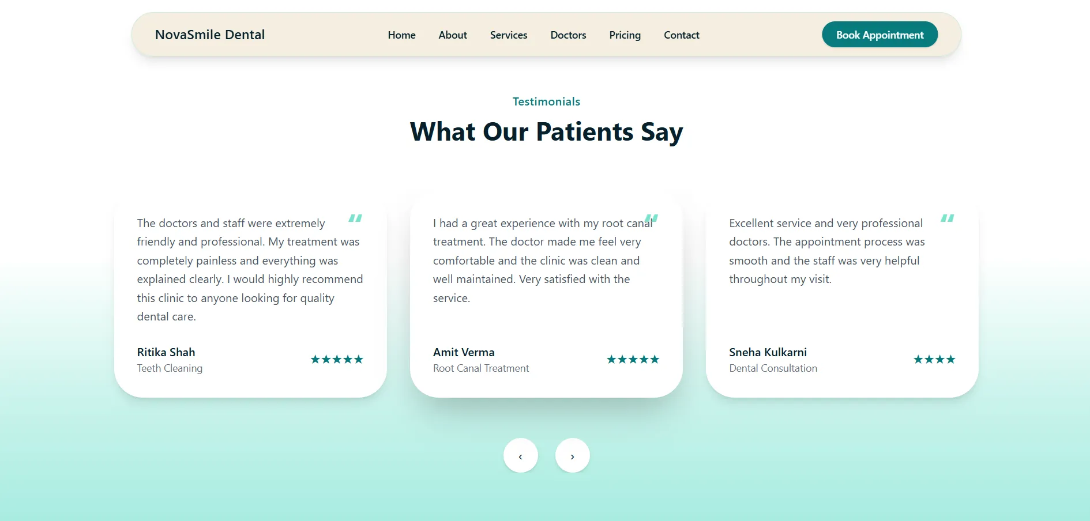
Task: View the Pricing page
Action: tap(625, 35)
